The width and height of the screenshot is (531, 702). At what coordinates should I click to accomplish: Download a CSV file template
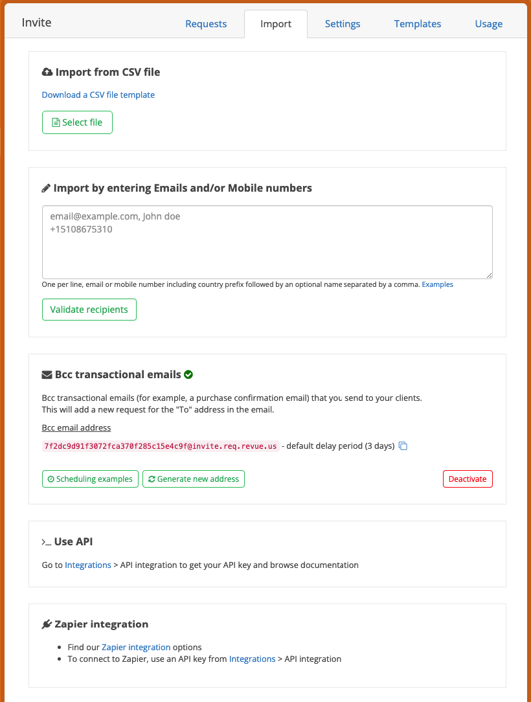pos(98,95)
